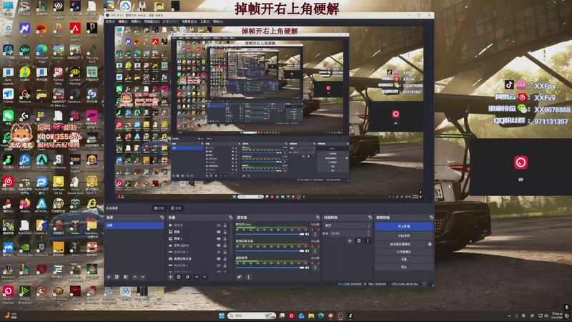Enable 工作室模式 button

click(404, 252)
